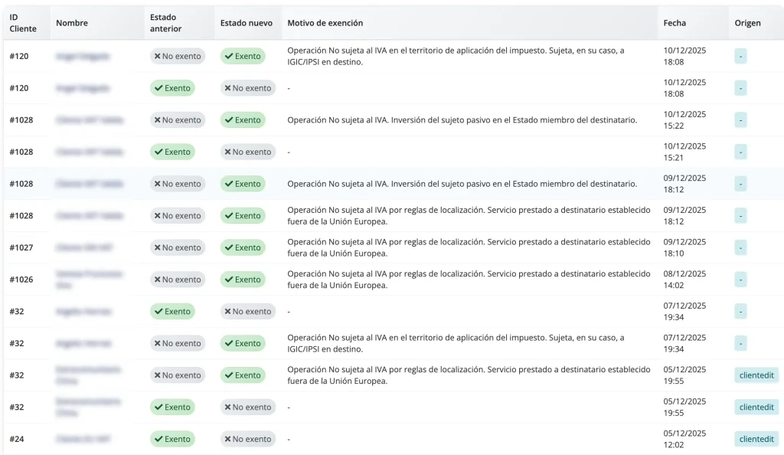784x455 pixels.
Task: Select the Nombre column header
Action: click(72, 23)
